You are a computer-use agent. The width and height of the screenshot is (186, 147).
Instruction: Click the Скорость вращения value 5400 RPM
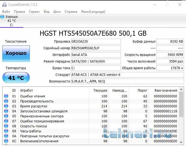pos(170,55)
